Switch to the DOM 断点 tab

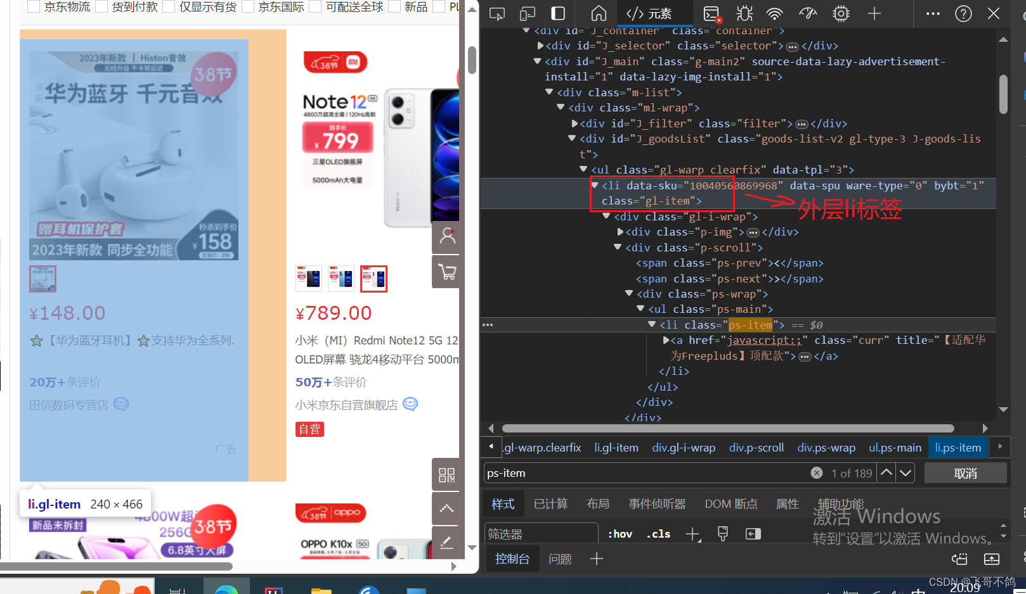click(x=731, y=504)
